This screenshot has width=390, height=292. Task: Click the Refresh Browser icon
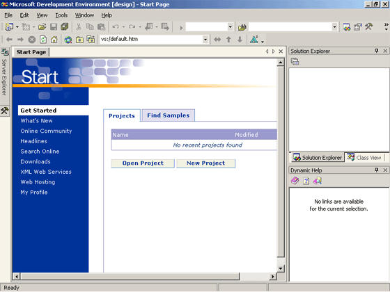pyautogui.click(x=43, y=39)
